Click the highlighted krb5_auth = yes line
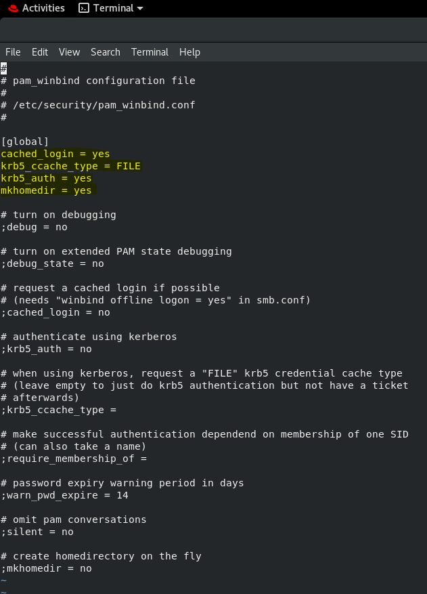Viewport: 427px width, 594px height. tap(46, 178)
